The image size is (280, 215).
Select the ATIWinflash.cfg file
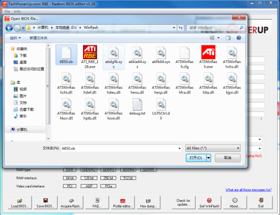coord(184,57)
